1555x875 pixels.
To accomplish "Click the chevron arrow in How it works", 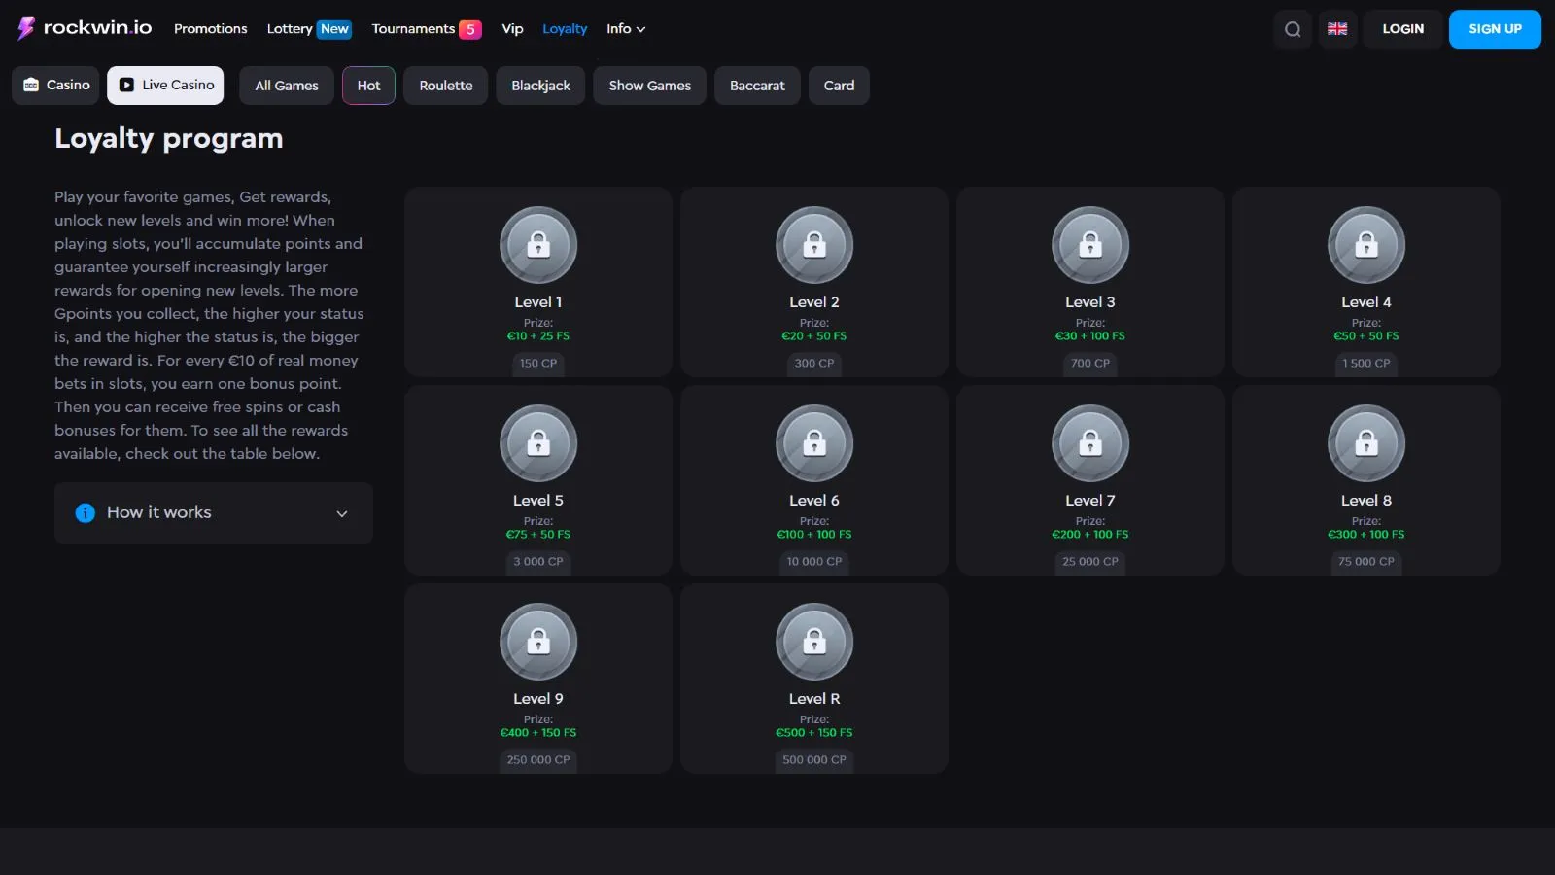I will click(342, 513).
